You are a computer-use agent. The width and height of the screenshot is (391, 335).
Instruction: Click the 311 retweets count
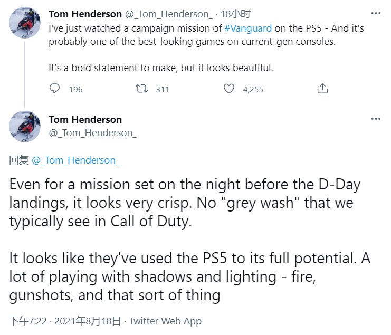(163, 90)
